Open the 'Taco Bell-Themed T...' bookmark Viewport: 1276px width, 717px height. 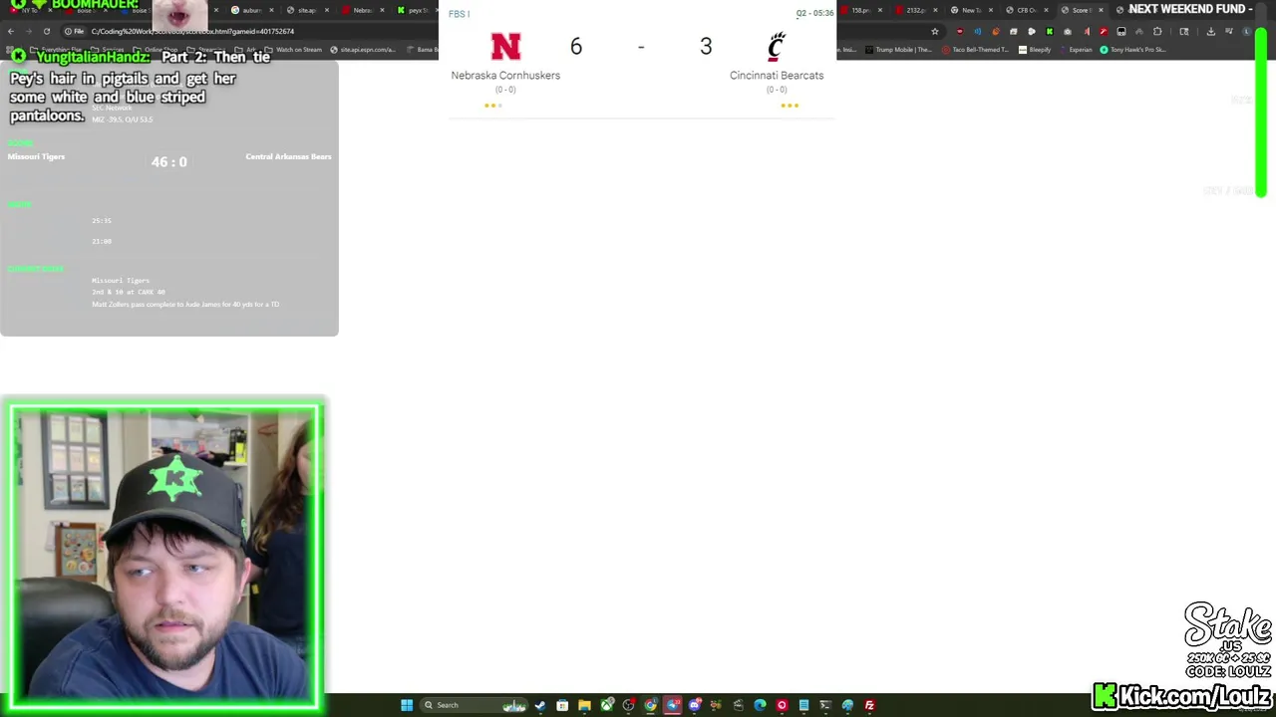click(x=976, y=50)
